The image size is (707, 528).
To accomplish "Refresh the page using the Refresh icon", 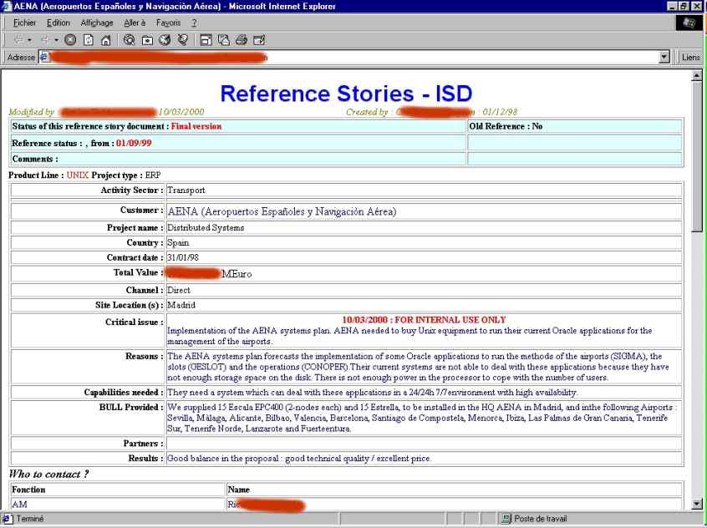I will click(89, 41).
